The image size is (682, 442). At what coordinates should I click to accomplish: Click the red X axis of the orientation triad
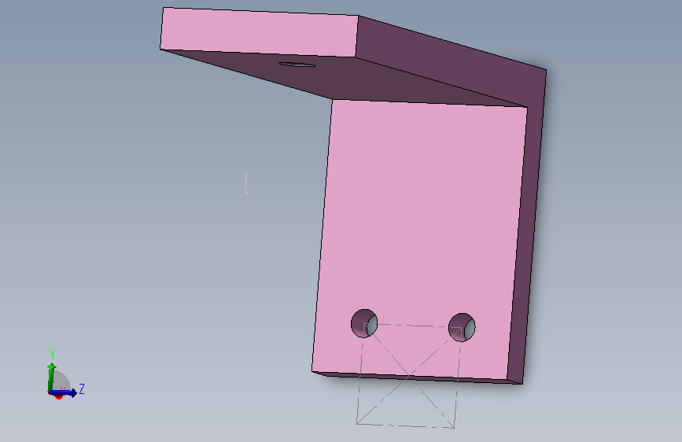pos(59,396)
